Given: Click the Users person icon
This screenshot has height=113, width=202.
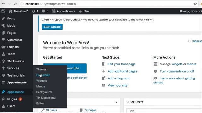Looking at the screenshot, I should point(3,106).
